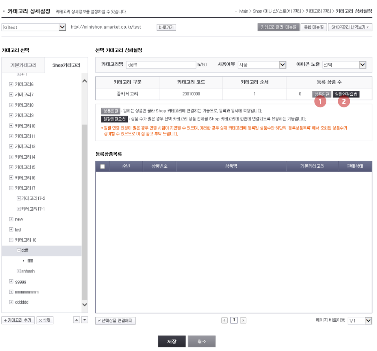This screenshot has width=377, height=351.
Task: Expand the 카테고리15 tree node
Action: click(11, 167)
